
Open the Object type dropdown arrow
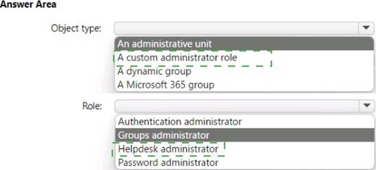point(366,28)
